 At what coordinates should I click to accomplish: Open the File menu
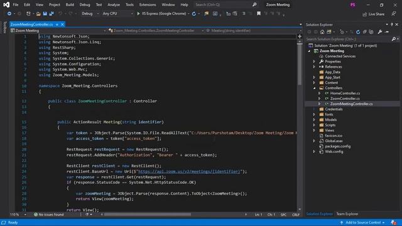click(16, 4)
